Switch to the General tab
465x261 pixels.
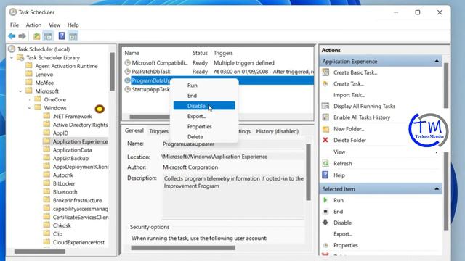(x=134, y=130)
